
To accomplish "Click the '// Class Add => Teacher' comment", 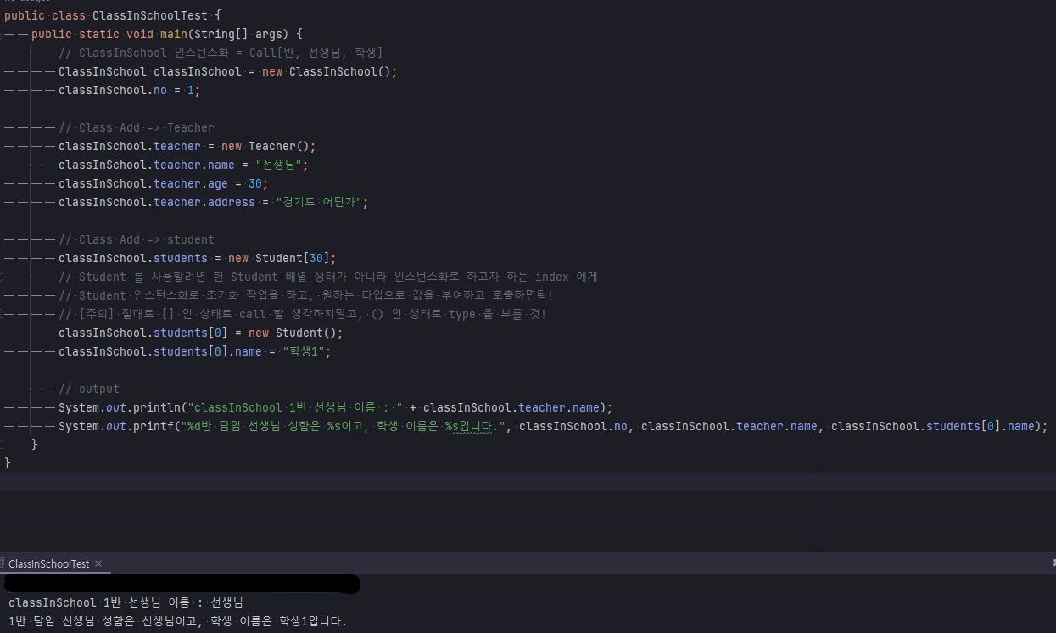I will pyautogui.click(x=137, y=128).
